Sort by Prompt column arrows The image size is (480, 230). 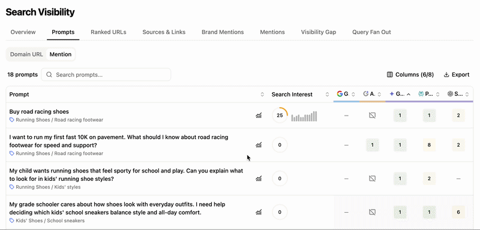(262, 95)
